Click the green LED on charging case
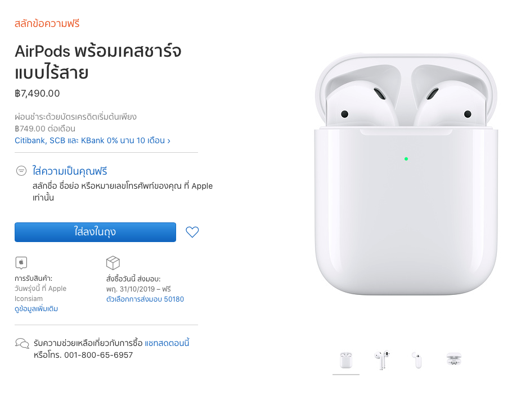This screenshot has height=401, width=521. [x=406, y=159]
